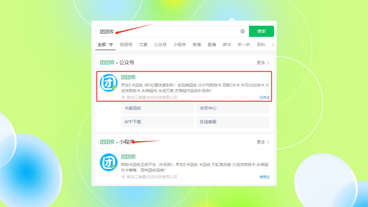This screenshot has height=207, width=368.
Task: Click verified badge in 公众号 result
Action: point(123,97)
